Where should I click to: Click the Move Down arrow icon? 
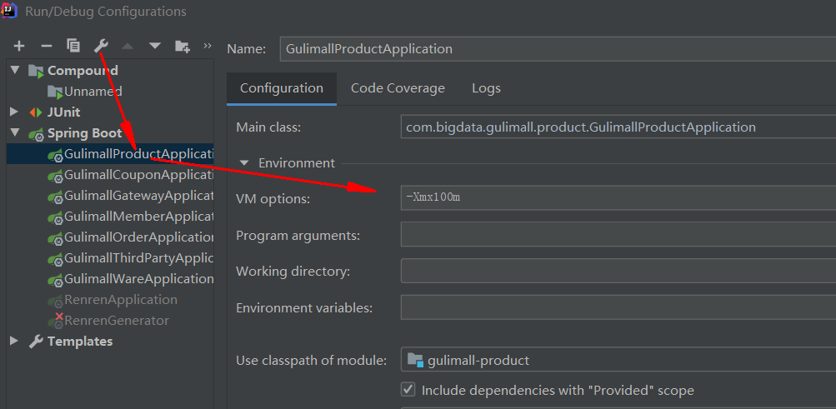point(154,46)
